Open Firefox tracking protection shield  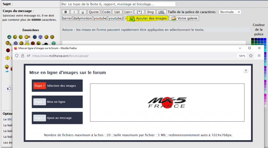tap(17, 56)
